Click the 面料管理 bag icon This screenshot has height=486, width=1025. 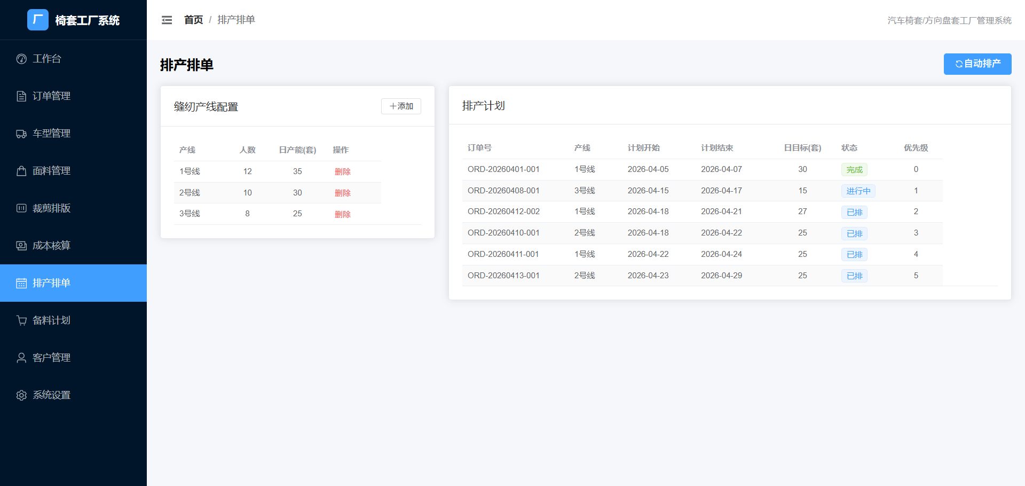point(21,171)
